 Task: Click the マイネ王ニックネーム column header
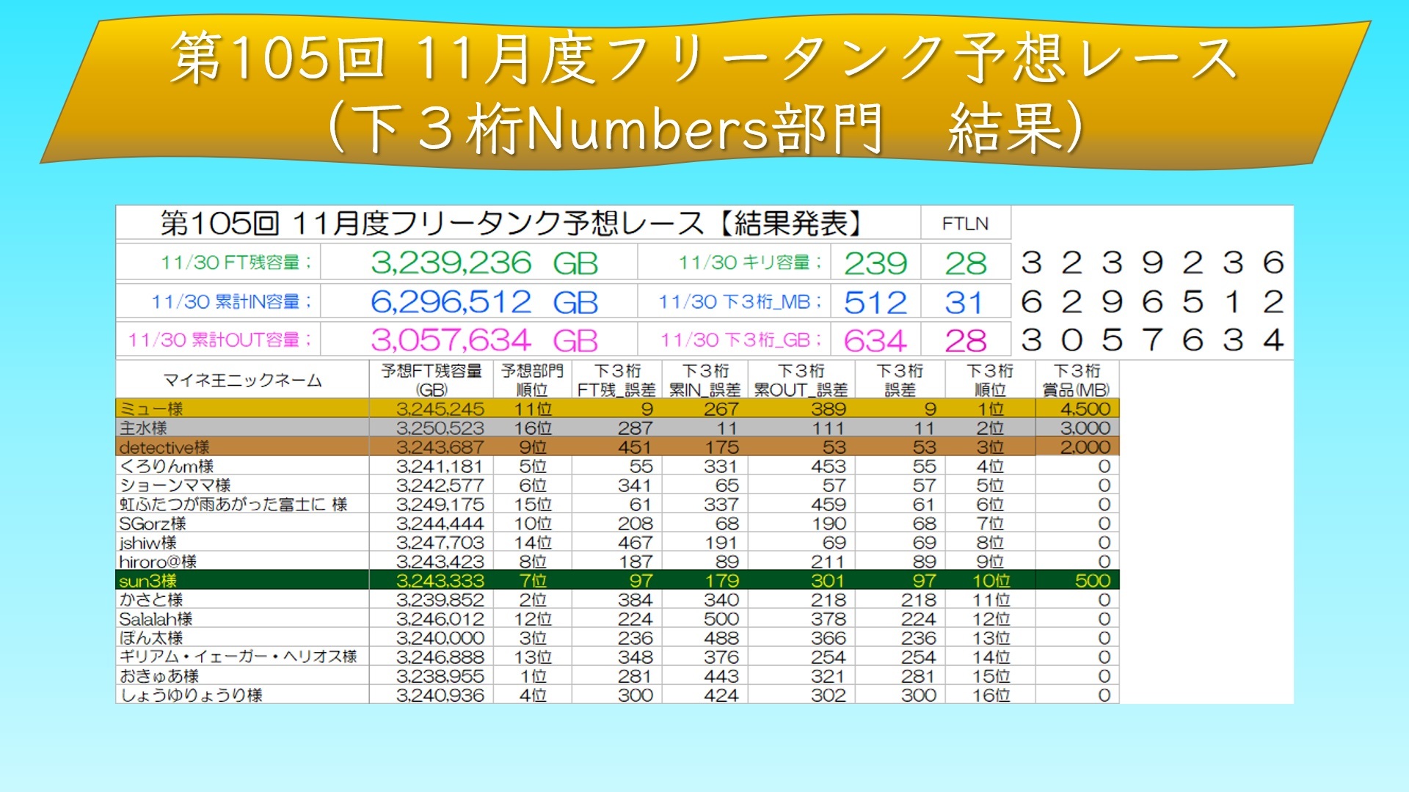tap(242, 380)
